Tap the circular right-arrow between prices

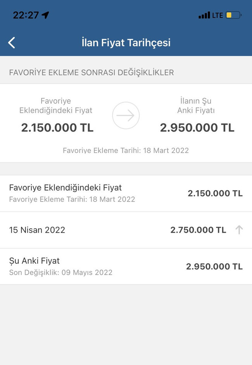[125, 115]
